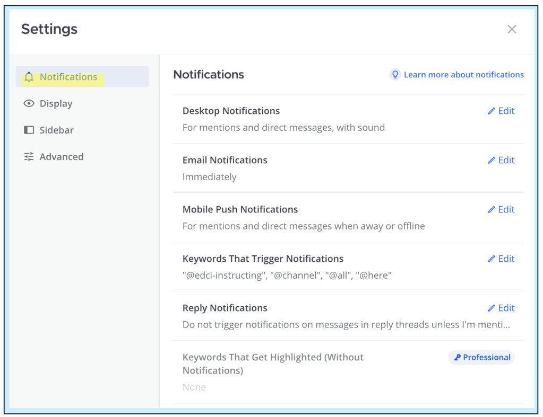Click the key icon on Professional badge
This screenshot has width=543, height=417.
tap(457, 358)
